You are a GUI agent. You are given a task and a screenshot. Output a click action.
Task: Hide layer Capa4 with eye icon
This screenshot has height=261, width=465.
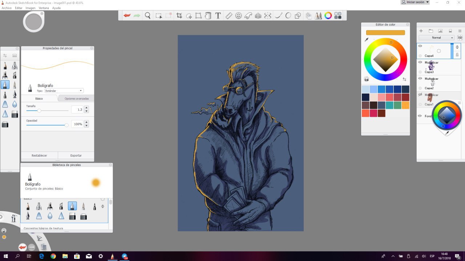click(420, 46)
